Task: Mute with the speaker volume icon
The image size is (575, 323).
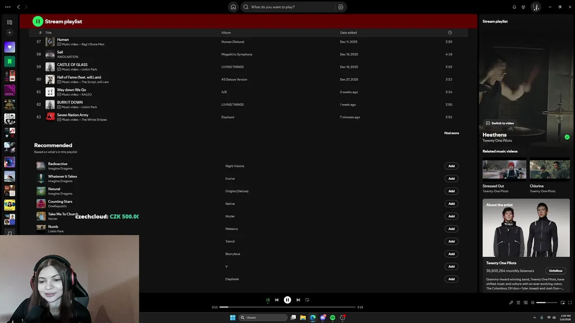Action: 533,302
